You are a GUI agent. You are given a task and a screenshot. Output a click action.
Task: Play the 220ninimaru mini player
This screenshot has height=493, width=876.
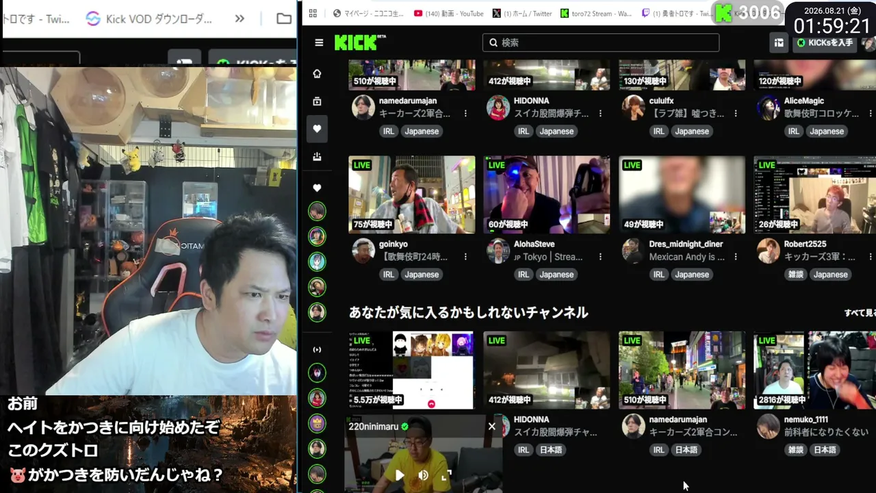tap(400, 475)
